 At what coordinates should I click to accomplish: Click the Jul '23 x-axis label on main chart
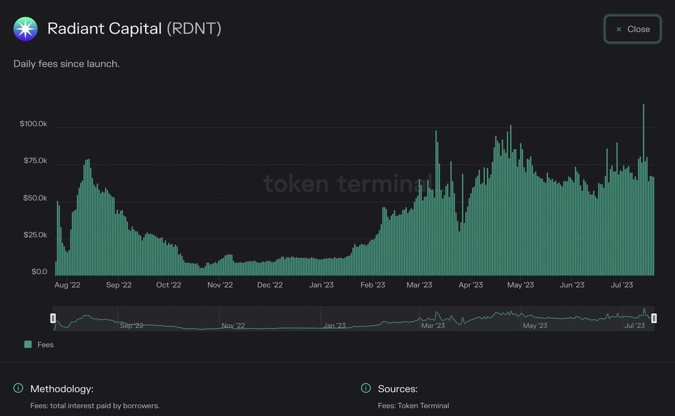[x=622, y=285]
